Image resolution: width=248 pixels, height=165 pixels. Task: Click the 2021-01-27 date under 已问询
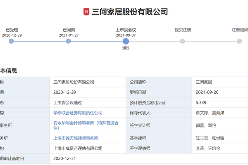point(69,35)
